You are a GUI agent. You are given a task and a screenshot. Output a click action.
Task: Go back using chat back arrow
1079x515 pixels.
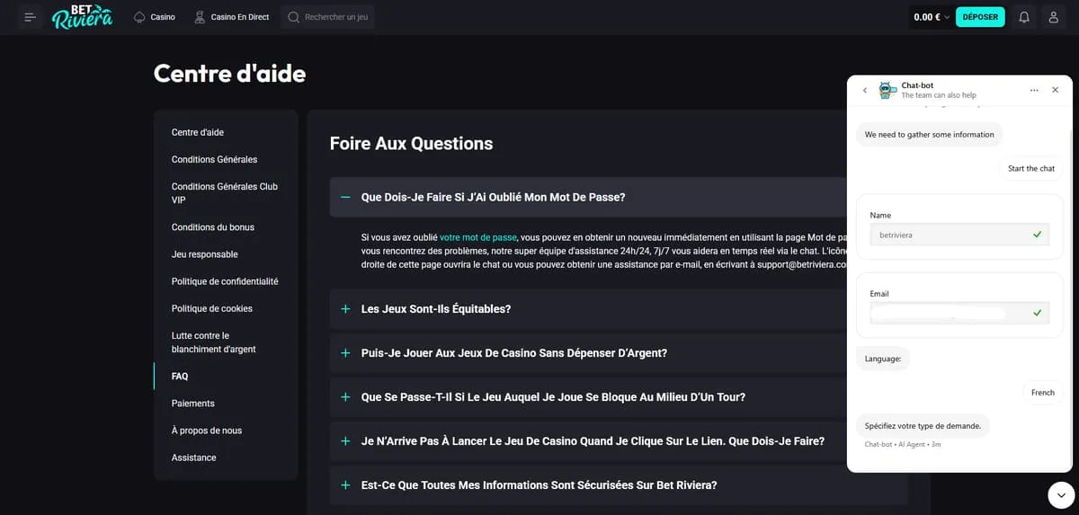click(865, 91)
